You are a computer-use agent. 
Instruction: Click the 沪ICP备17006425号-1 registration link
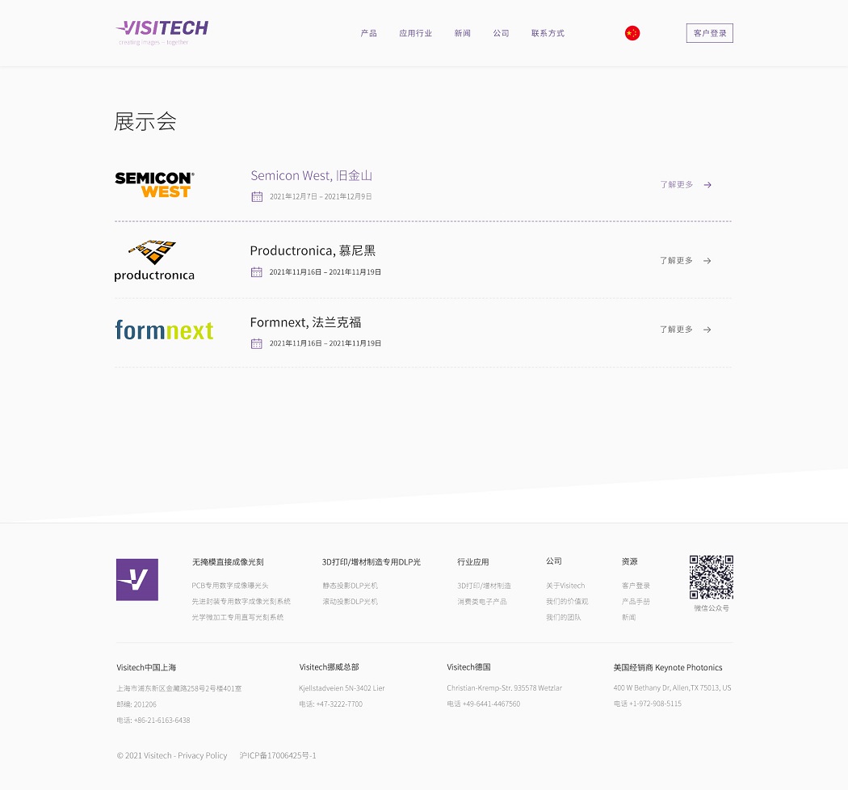tap(278, 755)
